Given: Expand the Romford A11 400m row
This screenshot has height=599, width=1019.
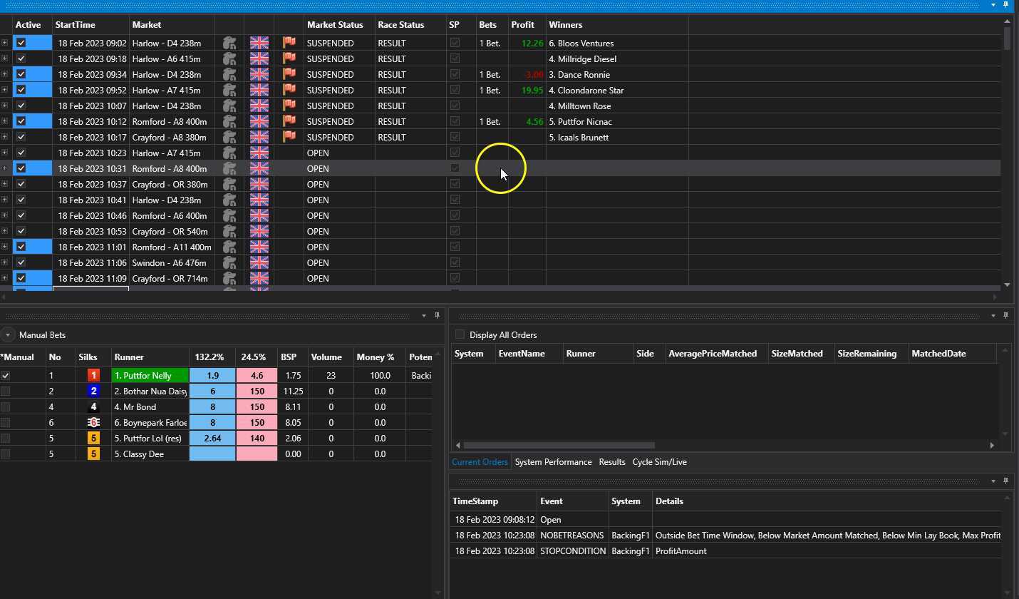Looking at the screenshot, I should 5,247.
